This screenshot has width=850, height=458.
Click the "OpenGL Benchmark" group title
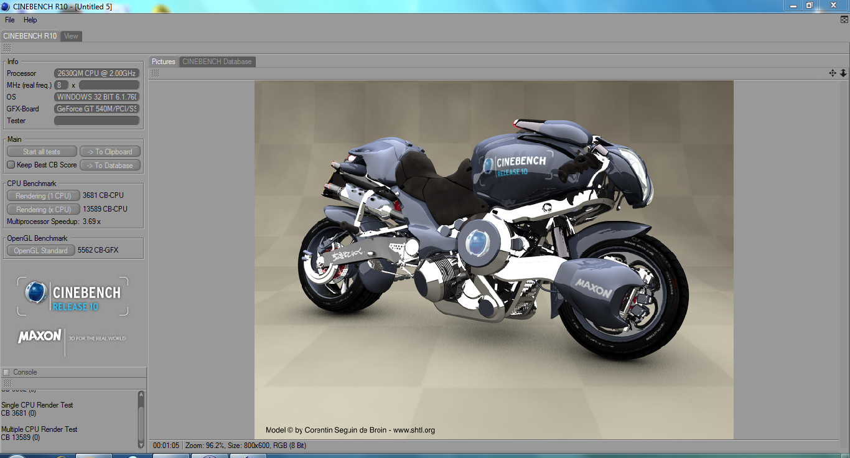tap(37, 238)
